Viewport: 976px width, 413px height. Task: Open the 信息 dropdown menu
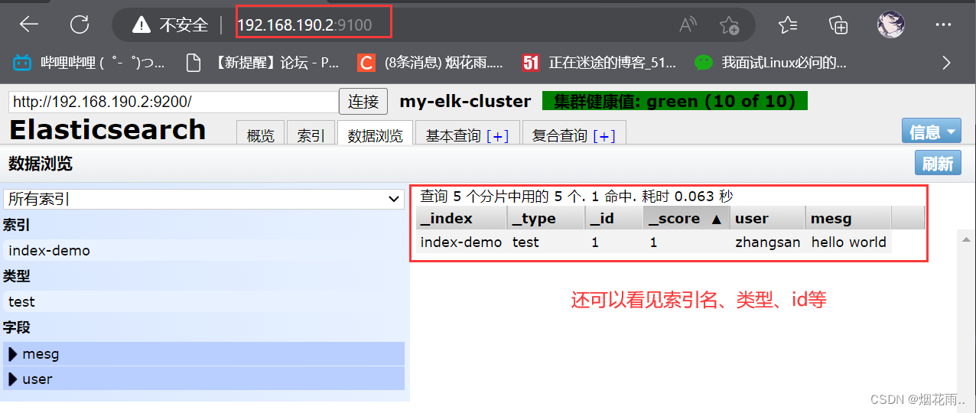pyautogui.click(x=932, y=132)
